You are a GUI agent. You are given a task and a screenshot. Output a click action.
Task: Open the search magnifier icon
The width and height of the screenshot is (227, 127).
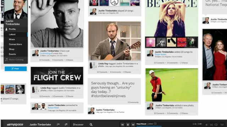tap(91, 125)
